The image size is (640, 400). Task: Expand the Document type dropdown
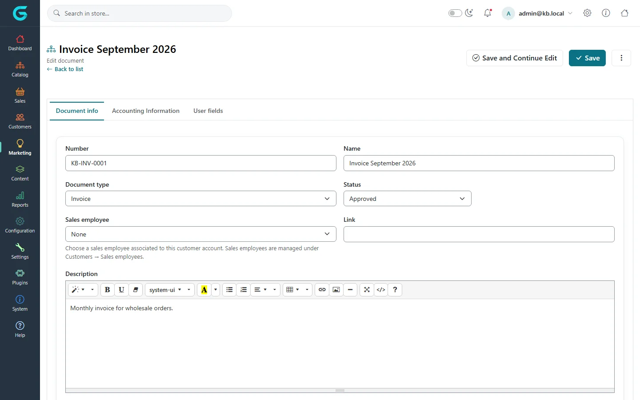201,199
